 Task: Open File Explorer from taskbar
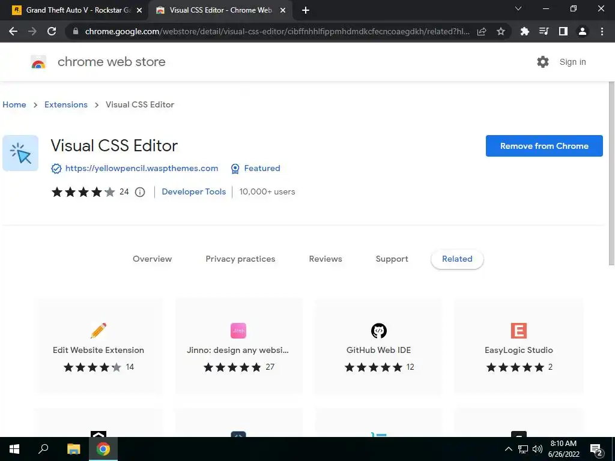click(73, 449)
